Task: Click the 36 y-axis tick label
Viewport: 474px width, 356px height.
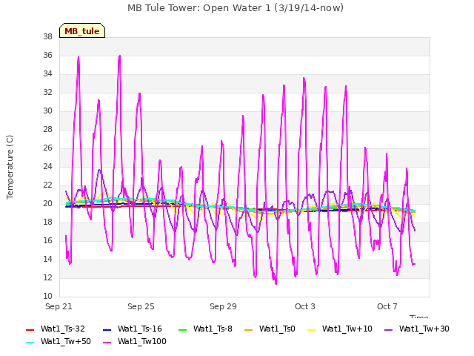Action: [x=47, y=56]
